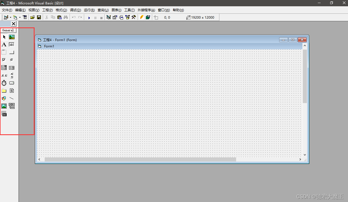Open the 视图(V) menu
The height and width of the screenshot is (202, 348).
[34, 10]
